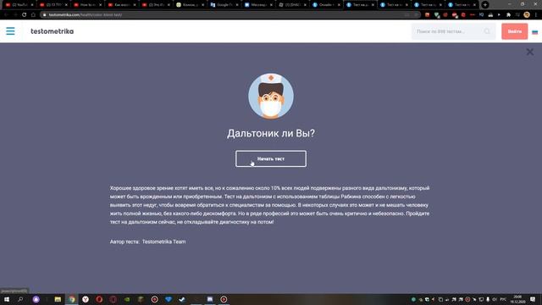Screen dimensions: 542x305
Task: Open Opera from taskbar
Action: tap(99, 299)
